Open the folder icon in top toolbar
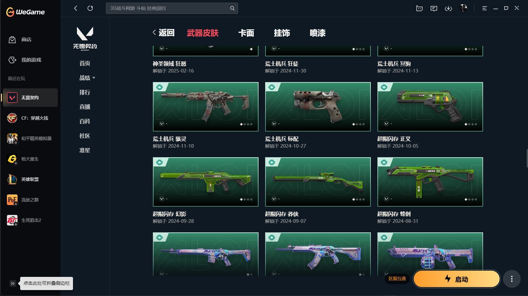Image resolution: width=528 pixels, height=296 pixels. [x=419, y=9]
